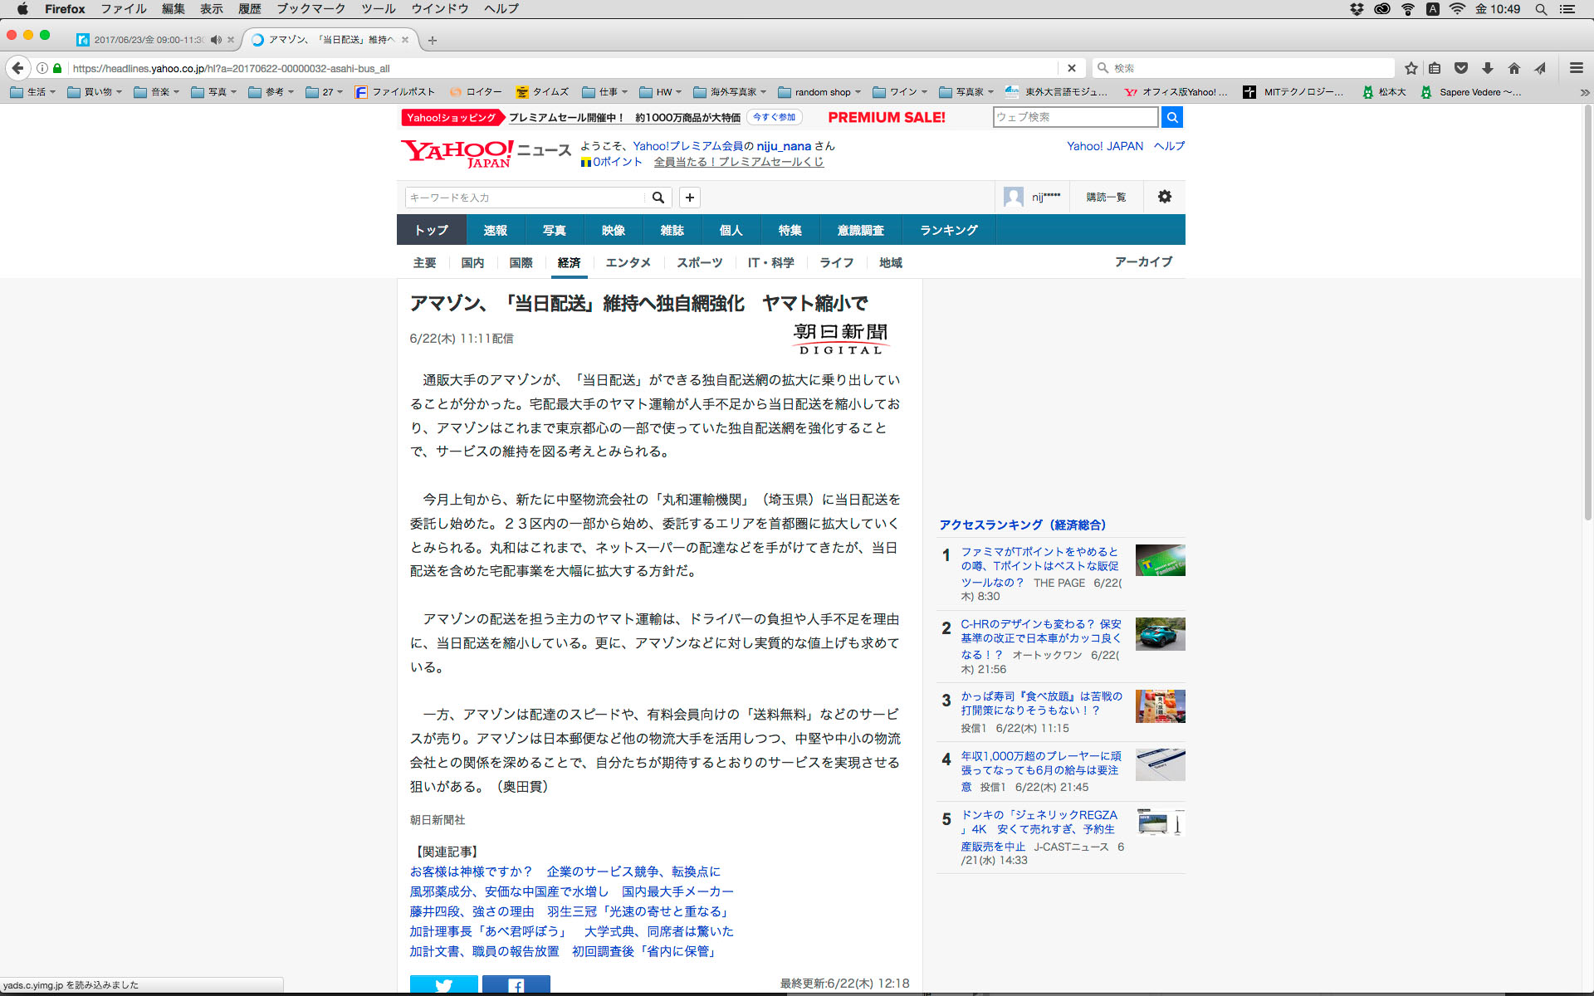Select the IT・科学 category tab
The height and width of the screenshot is (996, 1594).
tap(770, 262)
